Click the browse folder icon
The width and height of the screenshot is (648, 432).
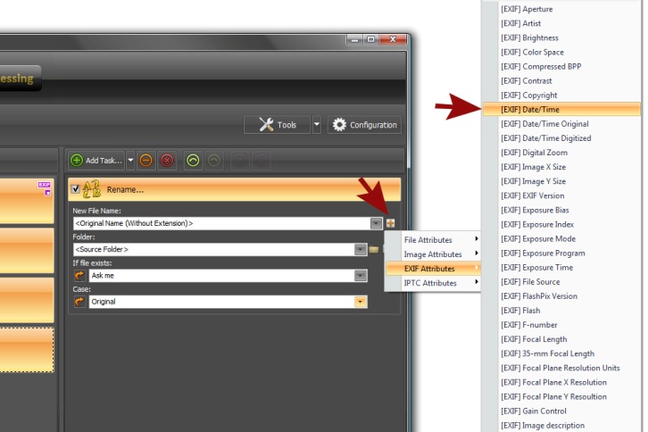pos(374,250)
